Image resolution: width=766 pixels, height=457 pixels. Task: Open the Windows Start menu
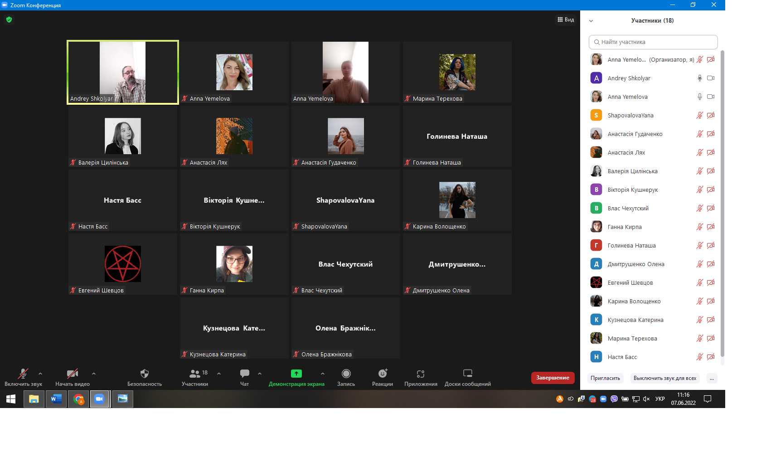point(11,399)
